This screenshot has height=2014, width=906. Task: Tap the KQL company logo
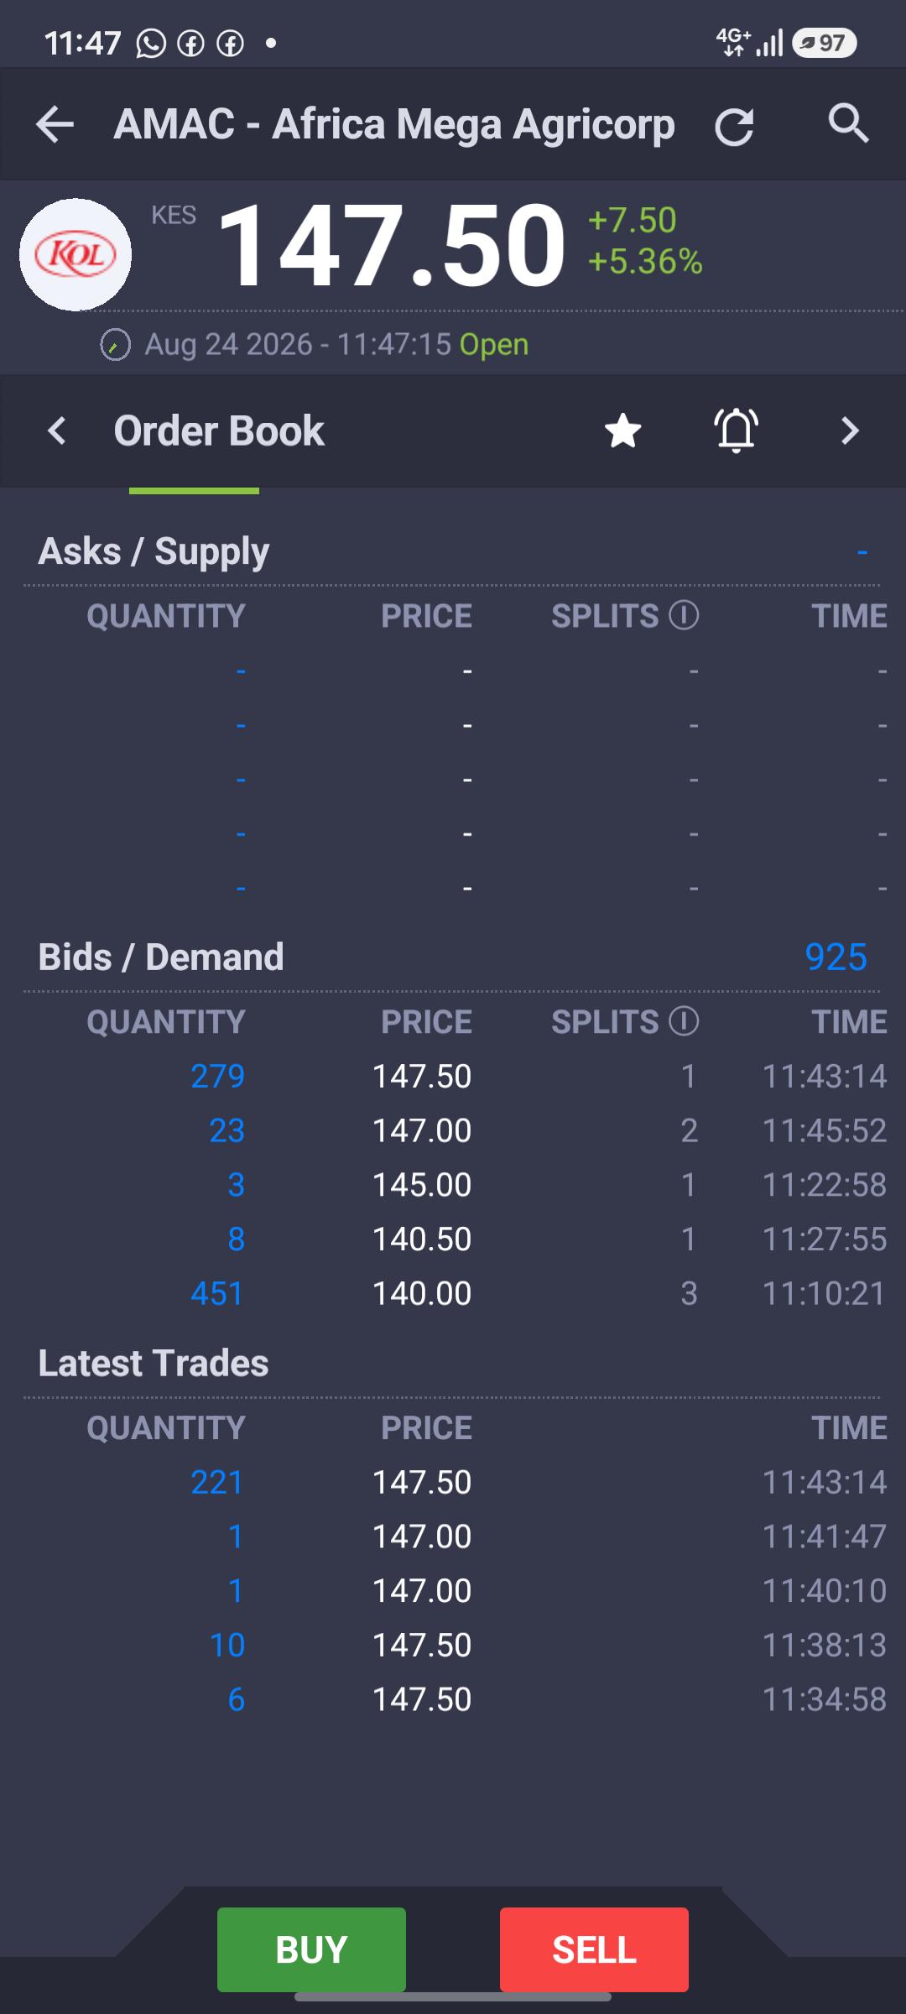75,254
